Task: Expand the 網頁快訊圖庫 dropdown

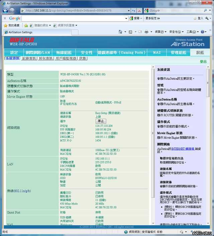Action: point(76,25)
